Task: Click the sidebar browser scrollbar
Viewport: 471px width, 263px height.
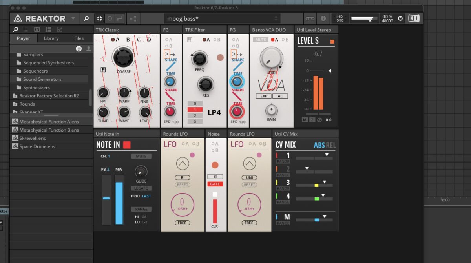Action: click(91, 97)
